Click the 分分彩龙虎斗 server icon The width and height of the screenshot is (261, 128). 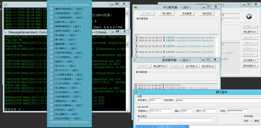point(51,92)
